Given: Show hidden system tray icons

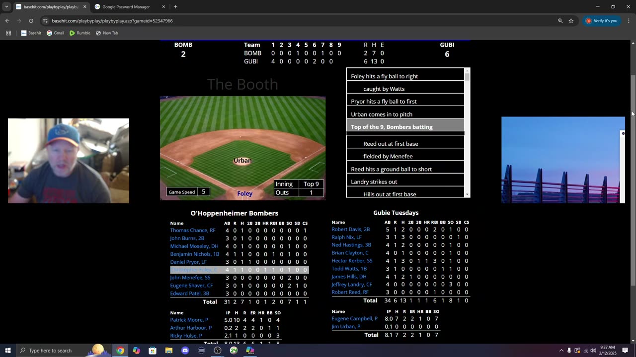Looking at the screenshot, I should (x=561, y=351).
